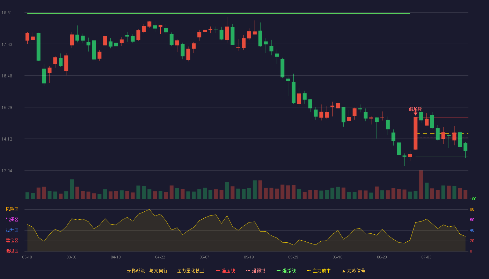Screen dimensions: 489x279
Task: Toggle the 主力成本 legend label
Action: point(321,271)
